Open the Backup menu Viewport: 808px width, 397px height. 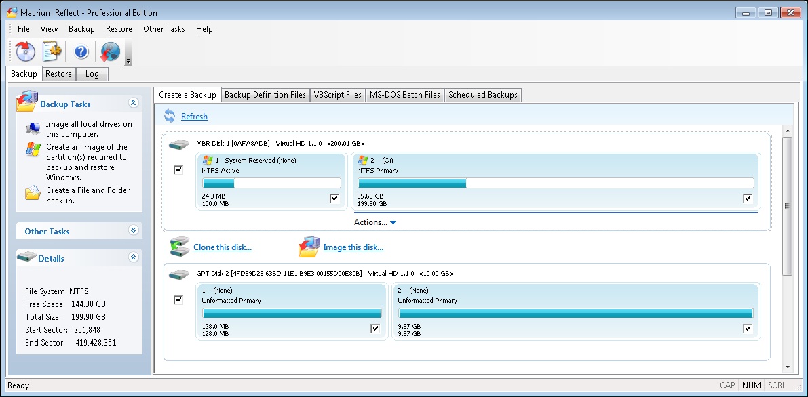coord(81,29)
